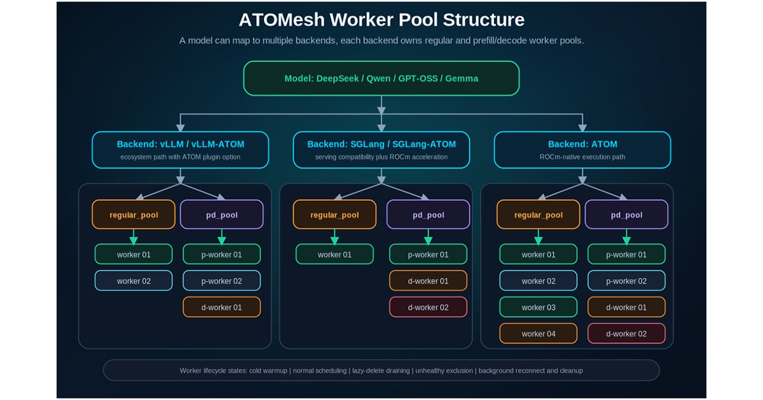Viewport: 763px width, 400px height.
Task: Click 'worker 02' in the vLLM regular_pool
Action: point(134,280)
